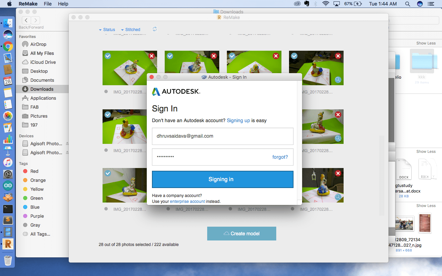Go forward in Finder window
The height and width of the screenshot is (276, 442).
click(x=35, y=20)
